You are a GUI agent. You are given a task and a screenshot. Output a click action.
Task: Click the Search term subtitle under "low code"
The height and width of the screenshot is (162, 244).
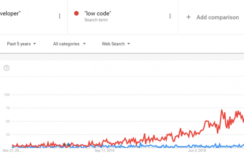96,20
